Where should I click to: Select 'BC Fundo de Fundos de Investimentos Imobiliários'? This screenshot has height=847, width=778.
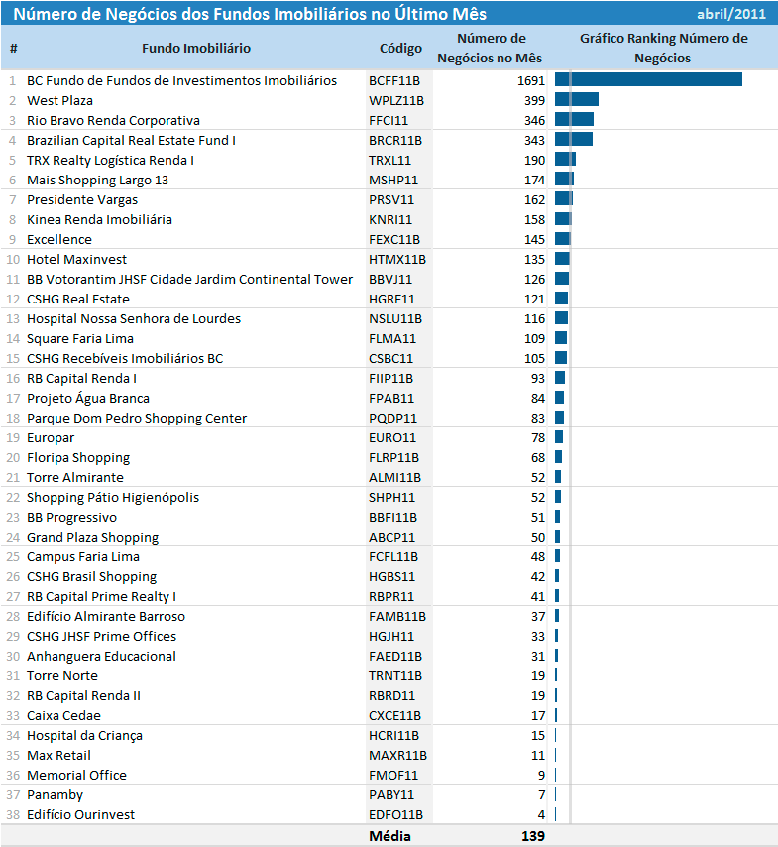[x=182, y=81]
